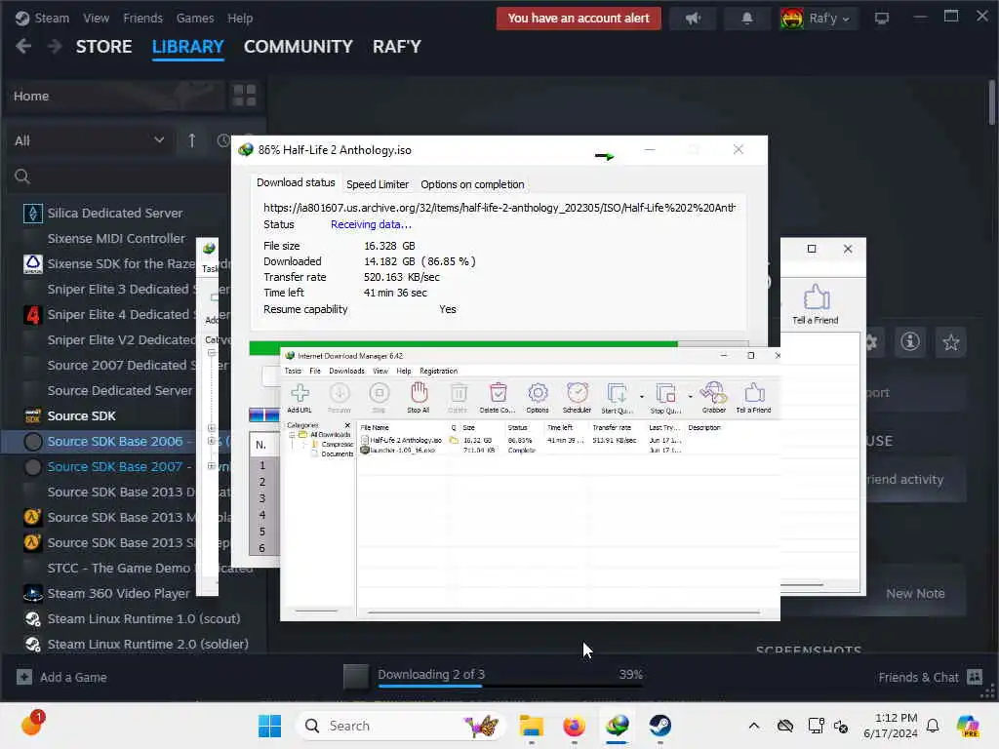The height and width of the screenshot is (749, 999).
Task: Go back with Steam back arrow
Action: pyautogui.click(x=23, y=47)
